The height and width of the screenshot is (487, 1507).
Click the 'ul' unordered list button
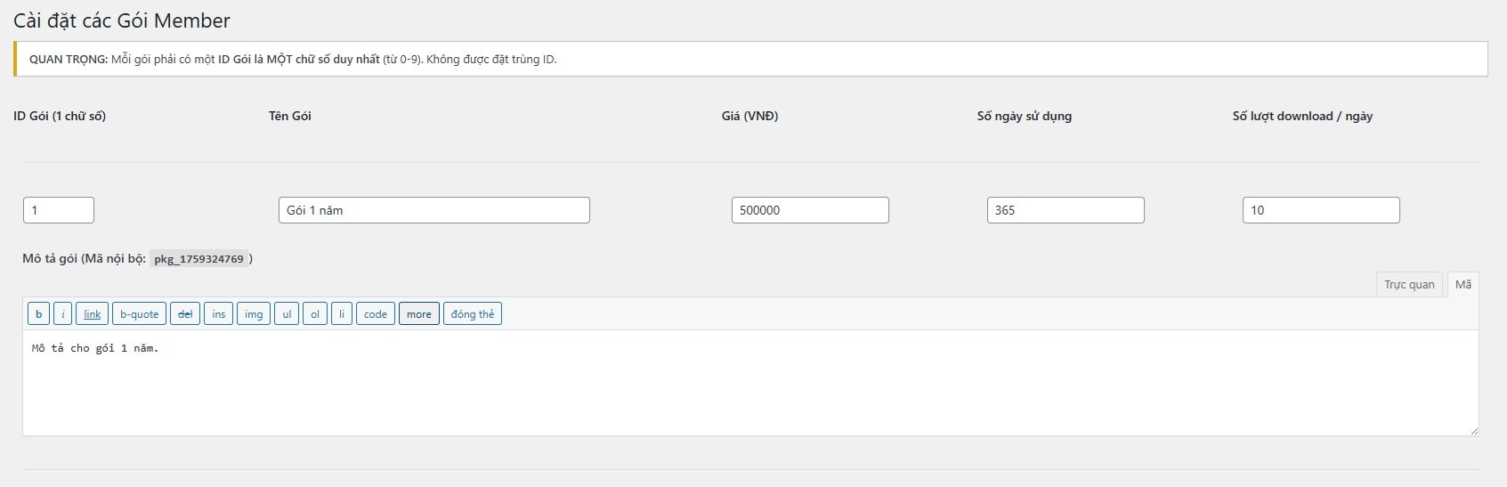(x=287, y=314)
